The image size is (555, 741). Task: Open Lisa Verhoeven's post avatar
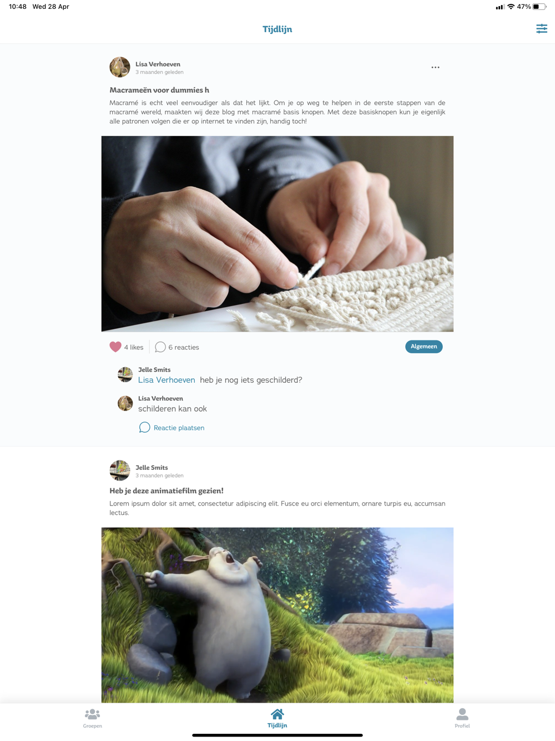click(120, 67)
